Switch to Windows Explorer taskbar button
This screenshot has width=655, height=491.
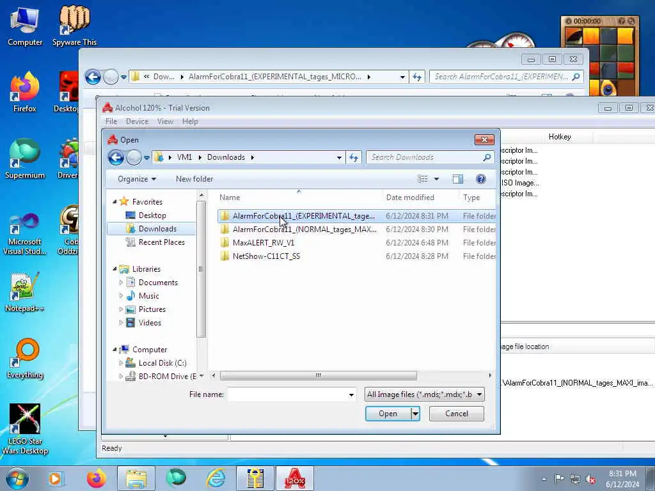pos(136,478)
